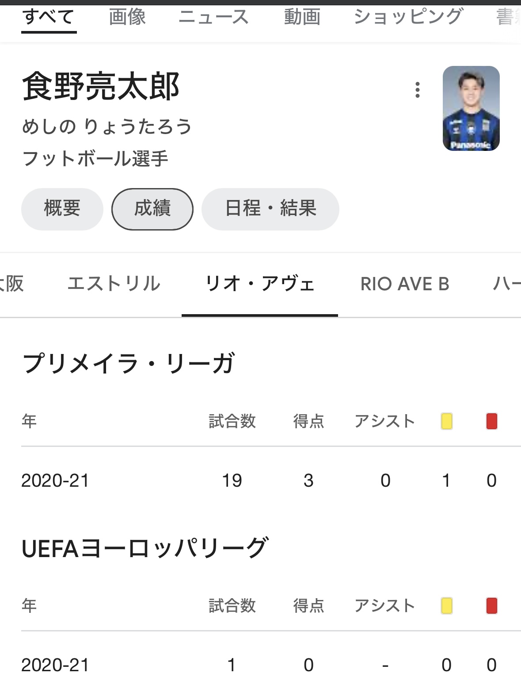Open the player photo thumbnail
This screenshot has width=521, height=700.
(x=471, y=108)
